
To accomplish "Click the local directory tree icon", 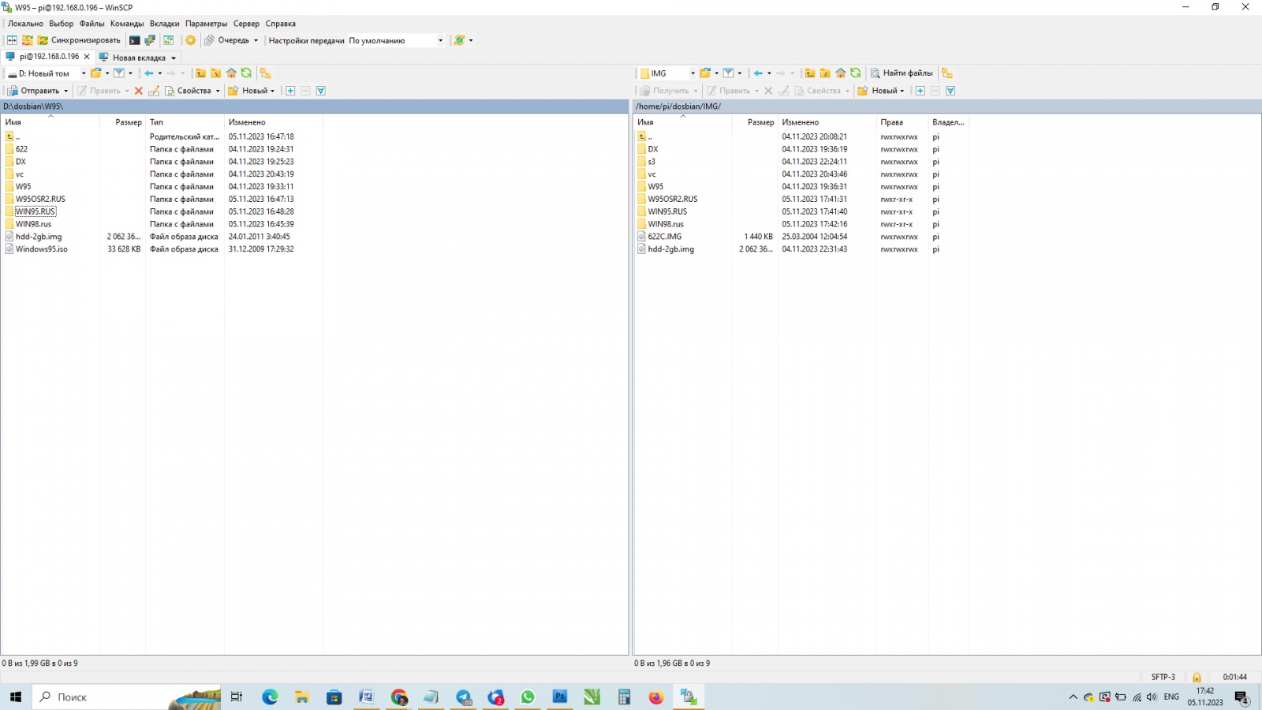I will coord(265,73).
